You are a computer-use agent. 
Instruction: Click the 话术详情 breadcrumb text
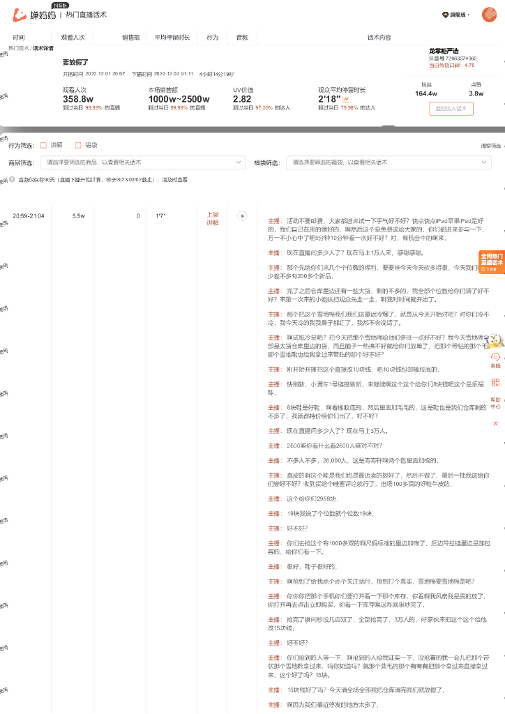coord(43,48)
